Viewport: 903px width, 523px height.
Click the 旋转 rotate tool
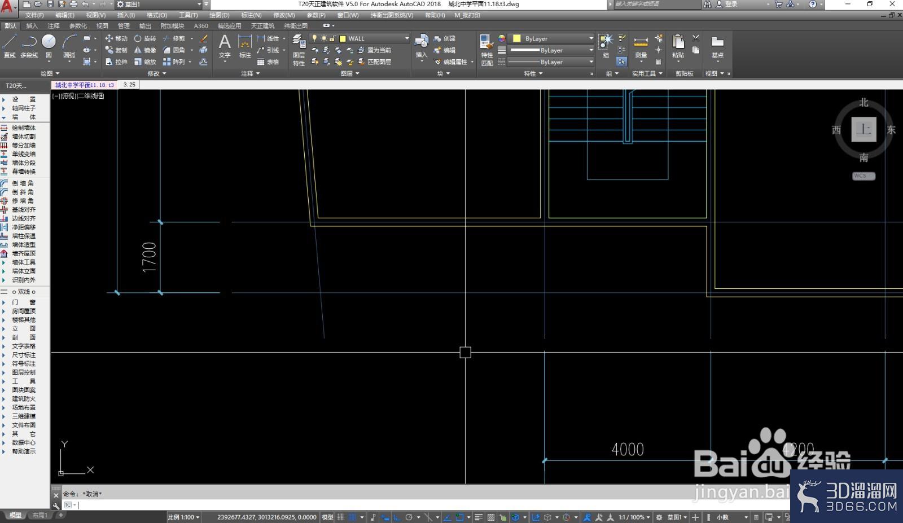[x=145, y=38]
